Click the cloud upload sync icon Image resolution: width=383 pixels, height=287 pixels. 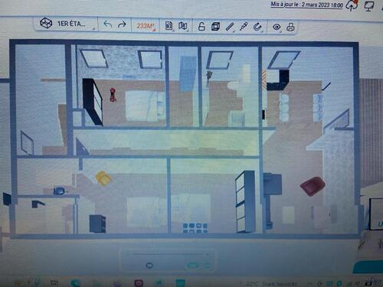[352, 5]
